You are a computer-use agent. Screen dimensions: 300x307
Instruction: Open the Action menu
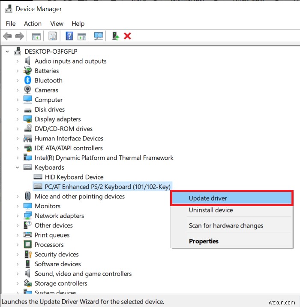[x=33, y=24]
